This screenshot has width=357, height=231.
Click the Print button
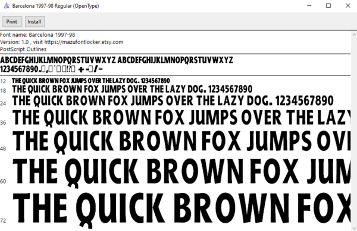click(12, 21)
